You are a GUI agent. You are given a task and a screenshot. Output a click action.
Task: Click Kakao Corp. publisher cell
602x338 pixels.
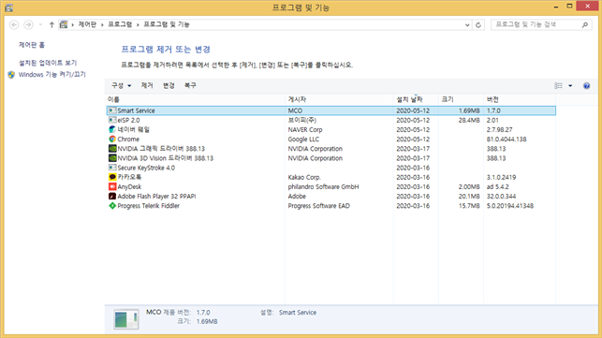click(304, 178)
